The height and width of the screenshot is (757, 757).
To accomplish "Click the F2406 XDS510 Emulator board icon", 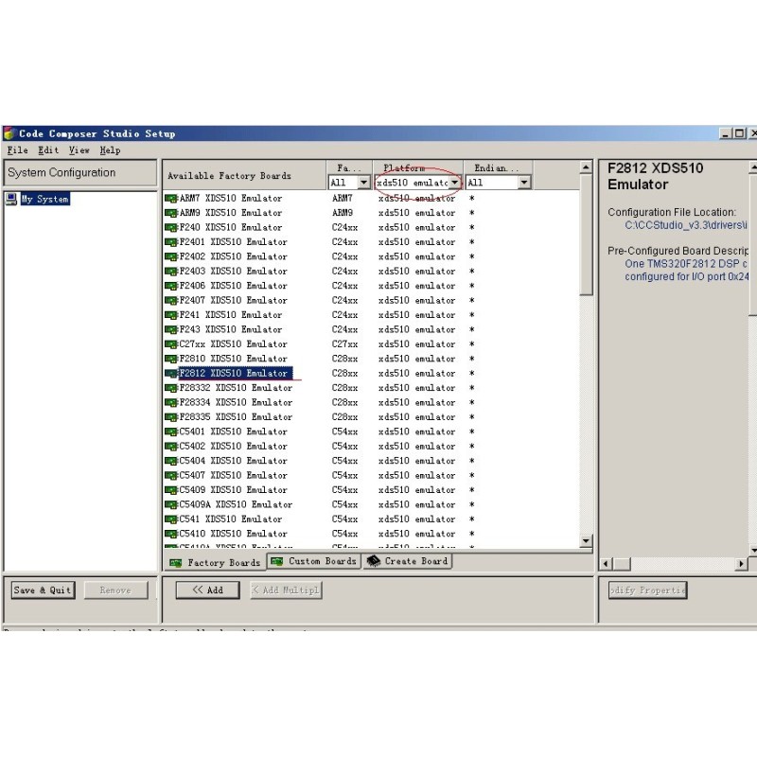I will point(171,286).
